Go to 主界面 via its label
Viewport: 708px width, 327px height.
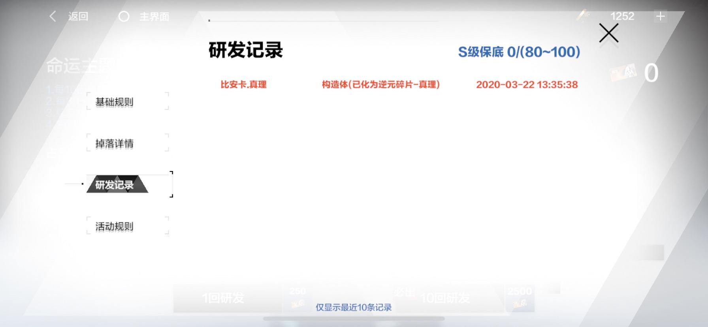coord(154,17)
